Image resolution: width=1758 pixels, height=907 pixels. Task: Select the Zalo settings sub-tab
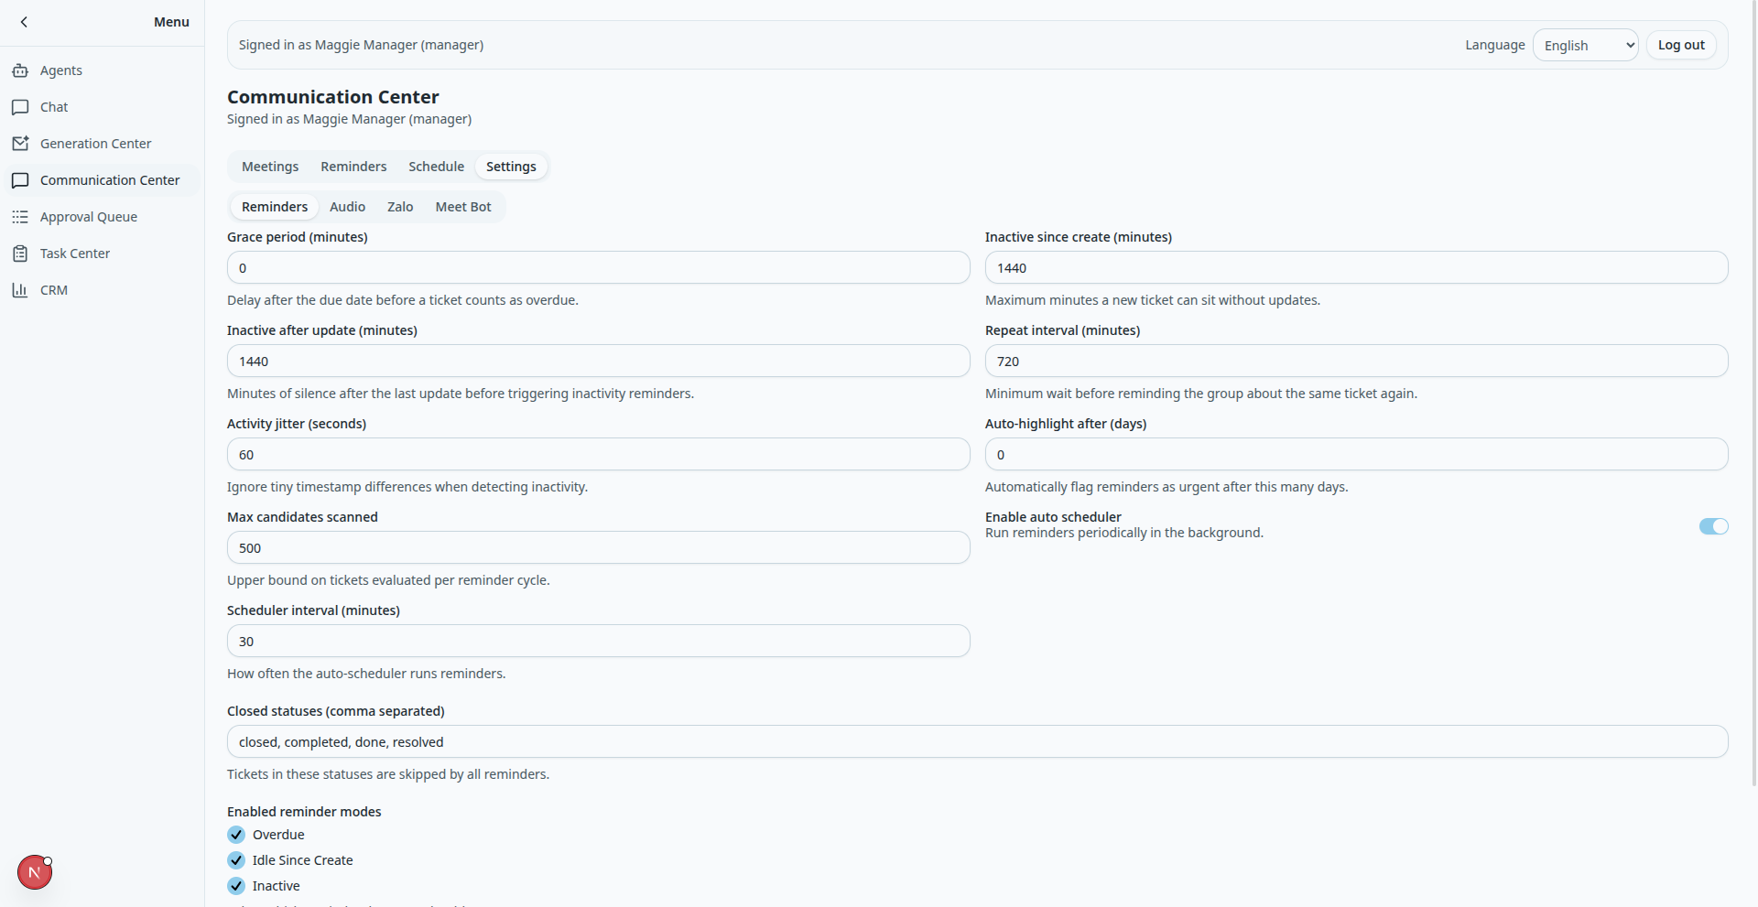point(400,207)
